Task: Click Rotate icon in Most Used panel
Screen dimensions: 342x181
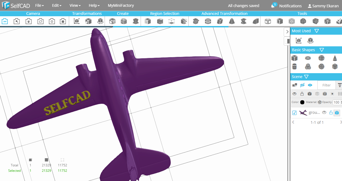Action: pos(310,41)
